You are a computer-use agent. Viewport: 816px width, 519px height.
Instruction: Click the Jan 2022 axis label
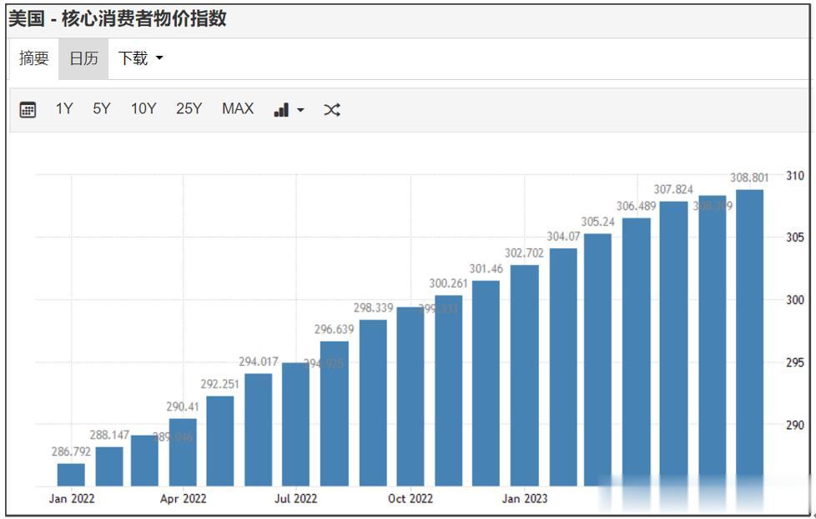tap(72, 499)
